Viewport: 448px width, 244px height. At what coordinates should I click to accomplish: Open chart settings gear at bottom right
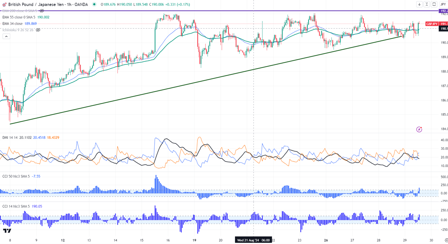pyautogui.click(x=446, y=240)
